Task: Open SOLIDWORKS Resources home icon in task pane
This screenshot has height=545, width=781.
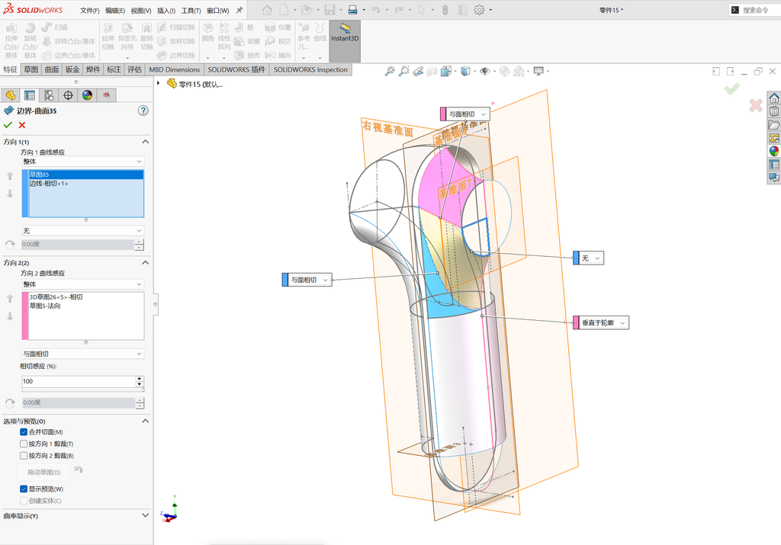Action: 773,98
